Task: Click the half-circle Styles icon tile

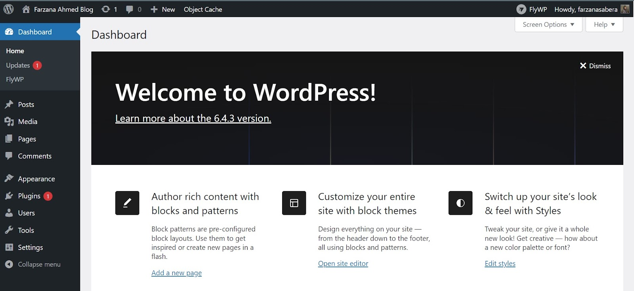Action: pos(460,203)
